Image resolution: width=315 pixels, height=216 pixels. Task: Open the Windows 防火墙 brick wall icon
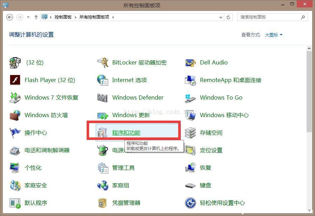pyautogui.click(x=15, y=115)
